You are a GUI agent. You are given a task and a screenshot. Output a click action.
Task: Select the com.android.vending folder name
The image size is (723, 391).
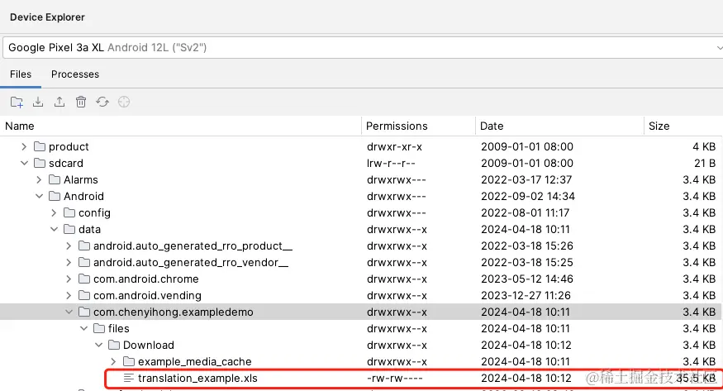coord(148,296)
